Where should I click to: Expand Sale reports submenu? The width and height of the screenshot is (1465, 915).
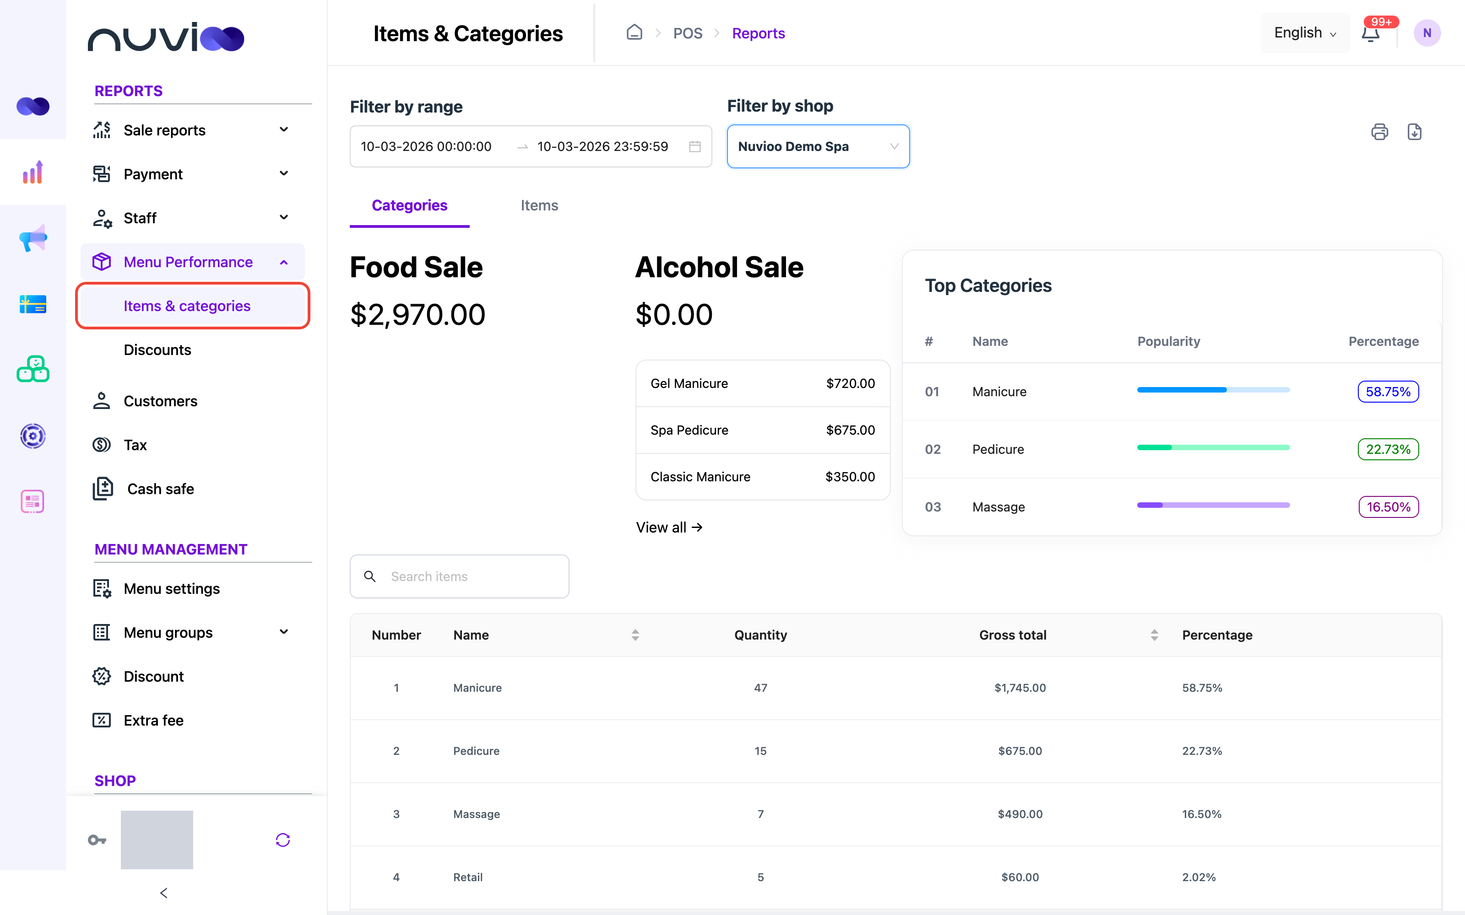tap(193, 130)
